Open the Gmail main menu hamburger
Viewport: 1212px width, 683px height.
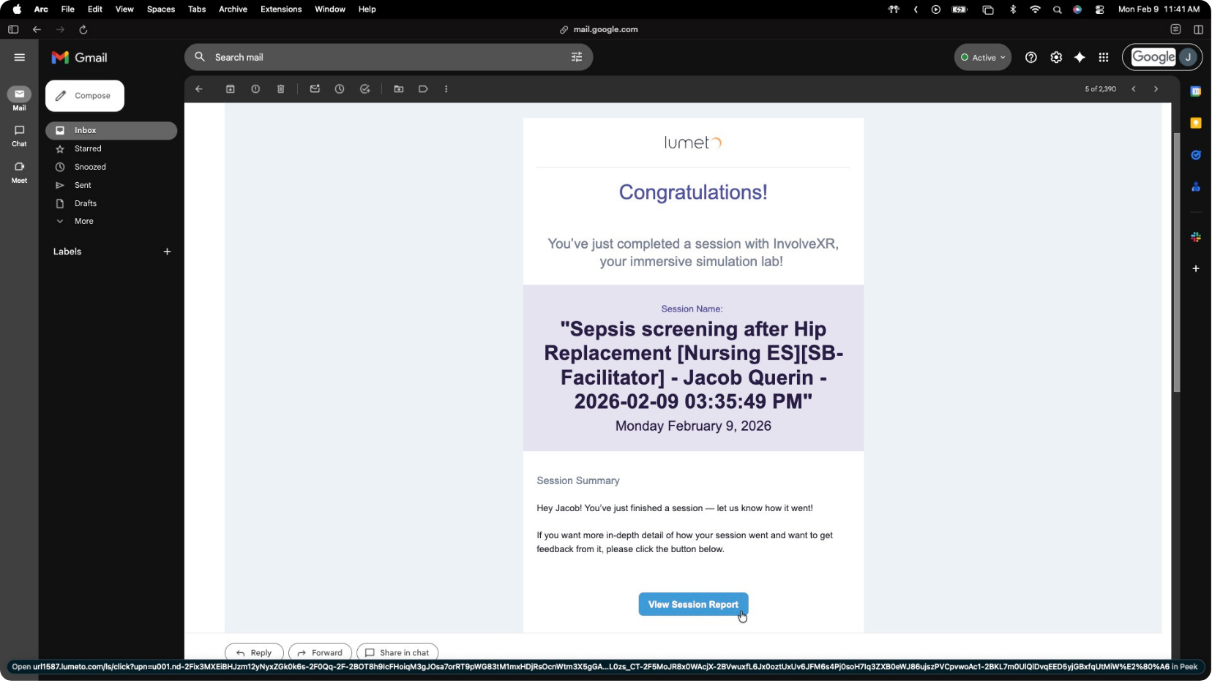point(20,58)
